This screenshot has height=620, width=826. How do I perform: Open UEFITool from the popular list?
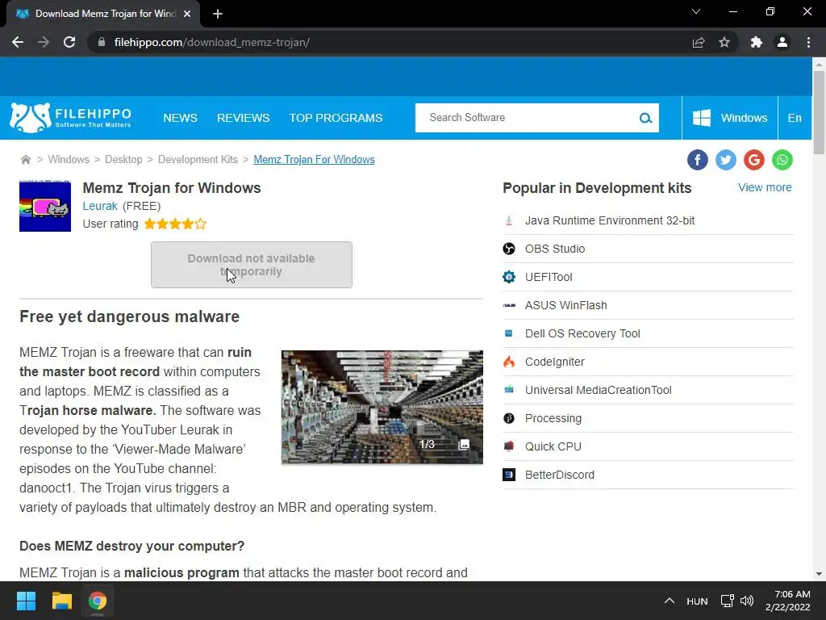tap(549, 277)
